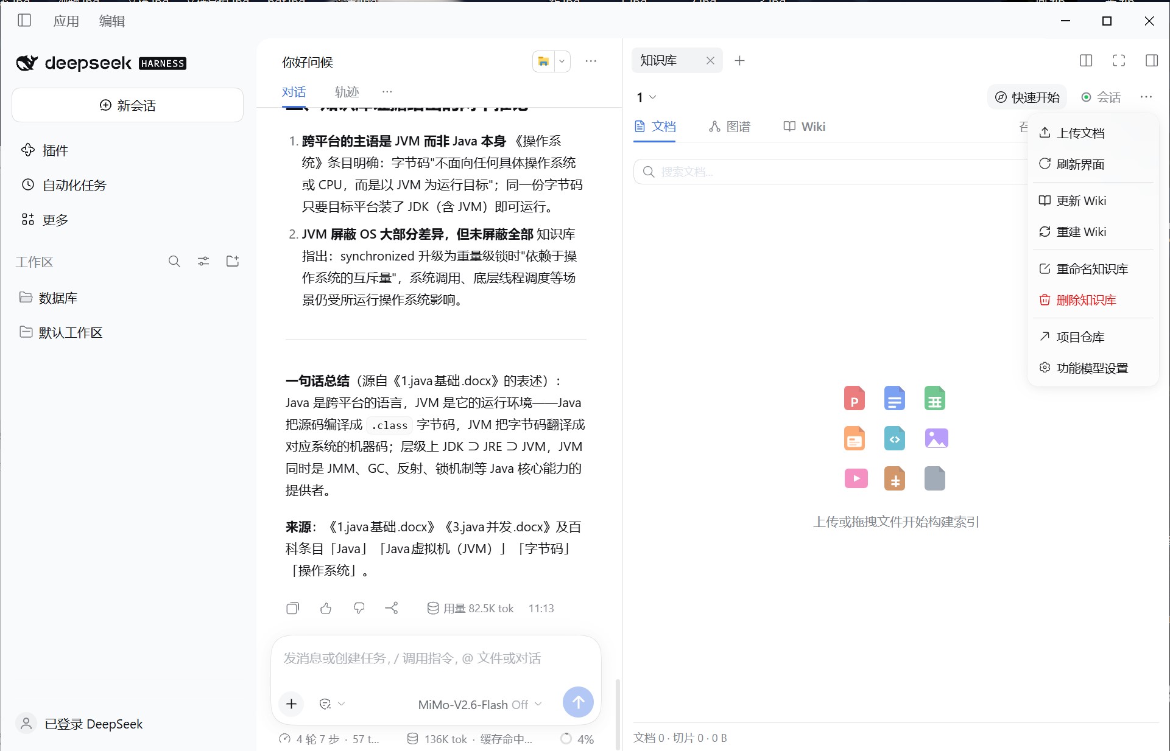This screenshot has width=1170, height=751.
Task: Copy the assistant reply
Action: coord(293,608)
